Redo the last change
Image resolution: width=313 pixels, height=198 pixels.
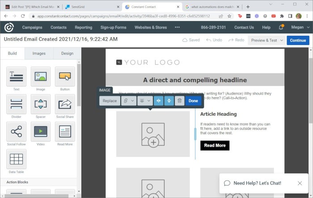tap(237, 40)
